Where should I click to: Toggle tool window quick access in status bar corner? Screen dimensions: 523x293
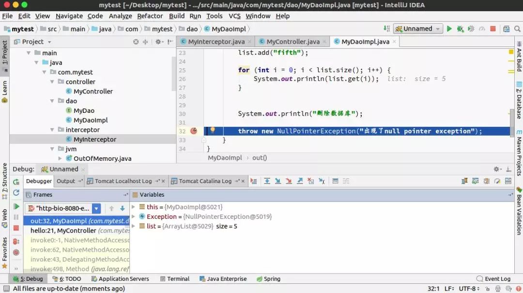click(6, 288)
